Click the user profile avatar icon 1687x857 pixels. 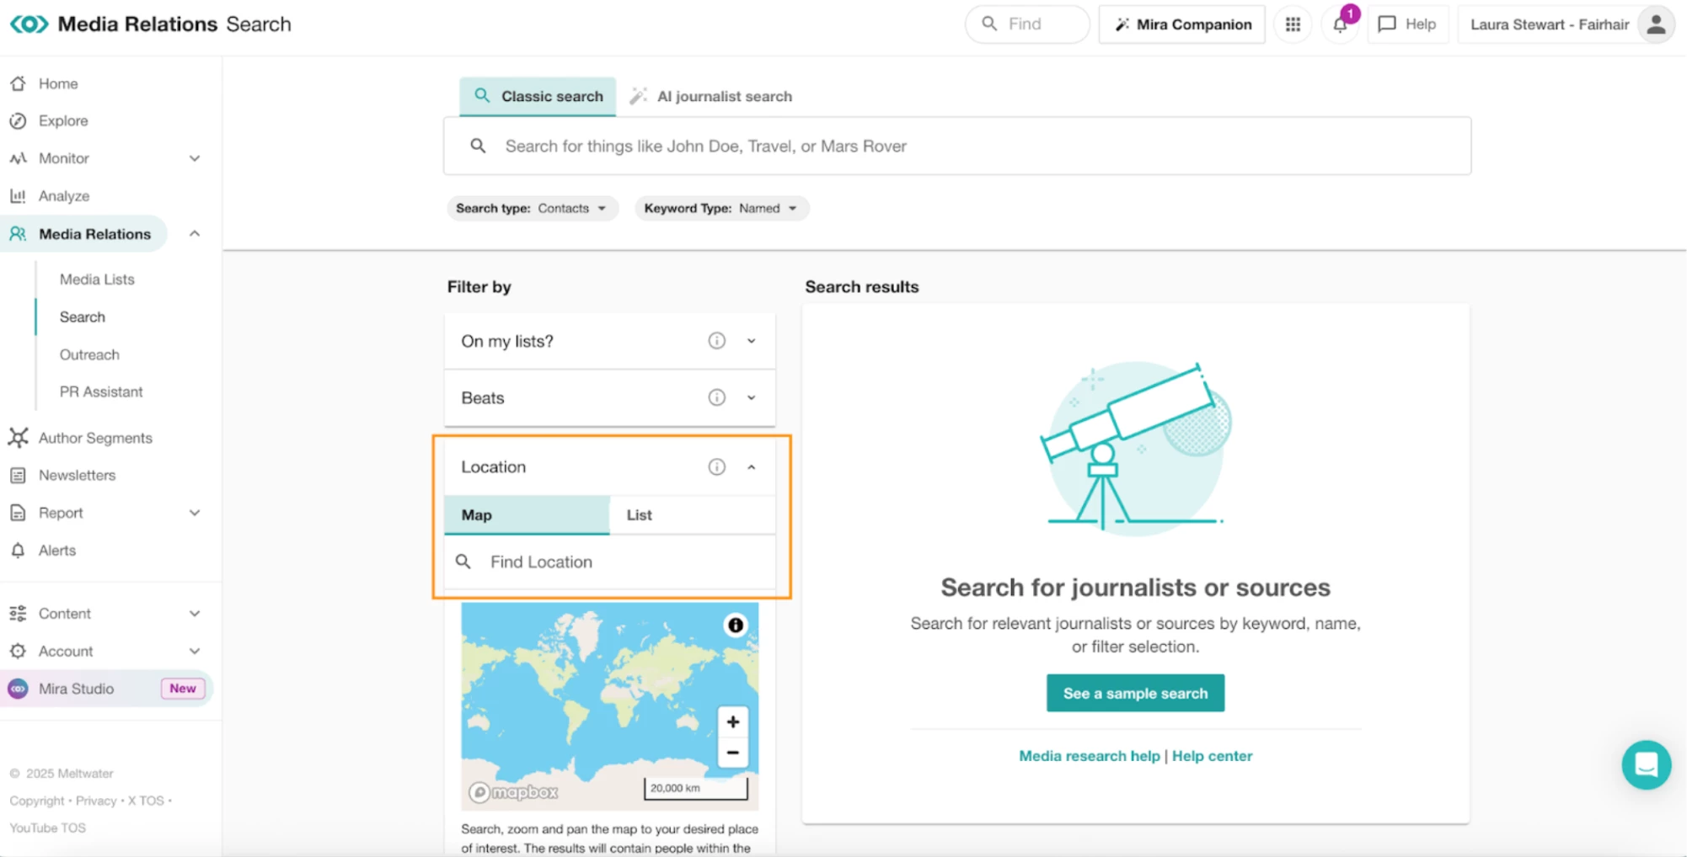pyautogui.click(x=1655, y=24)
